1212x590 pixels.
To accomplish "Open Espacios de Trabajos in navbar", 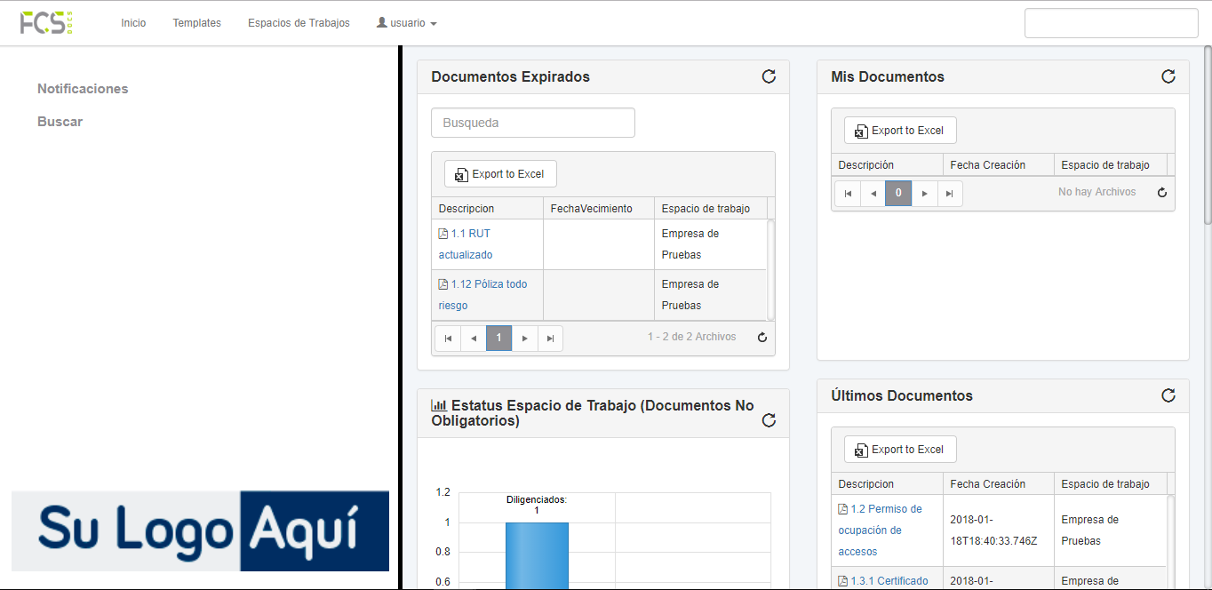I will tap(299, 23).
